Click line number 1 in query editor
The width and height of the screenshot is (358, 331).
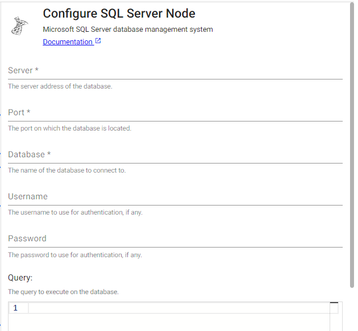tap(16, 308)
